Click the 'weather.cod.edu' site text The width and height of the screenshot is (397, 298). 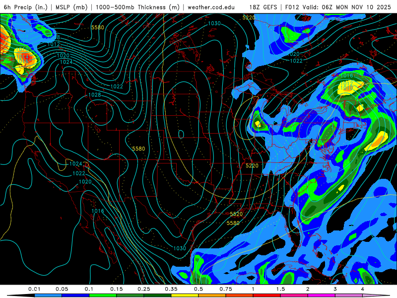211,7
